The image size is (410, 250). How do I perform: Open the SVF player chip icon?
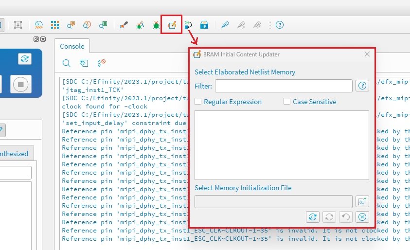click(188, 25)
